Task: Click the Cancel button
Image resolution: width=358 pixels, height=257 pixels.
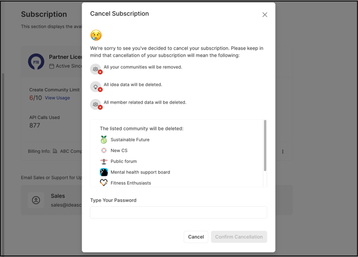Action: (x=196, y=237)
